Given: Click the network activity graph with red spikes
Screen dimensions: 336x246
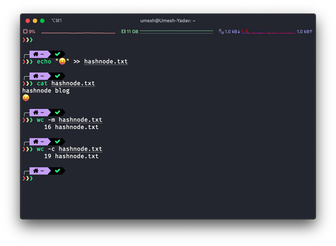Looking at the screenshot, I should pyautogui.click(x=268, y=32).
